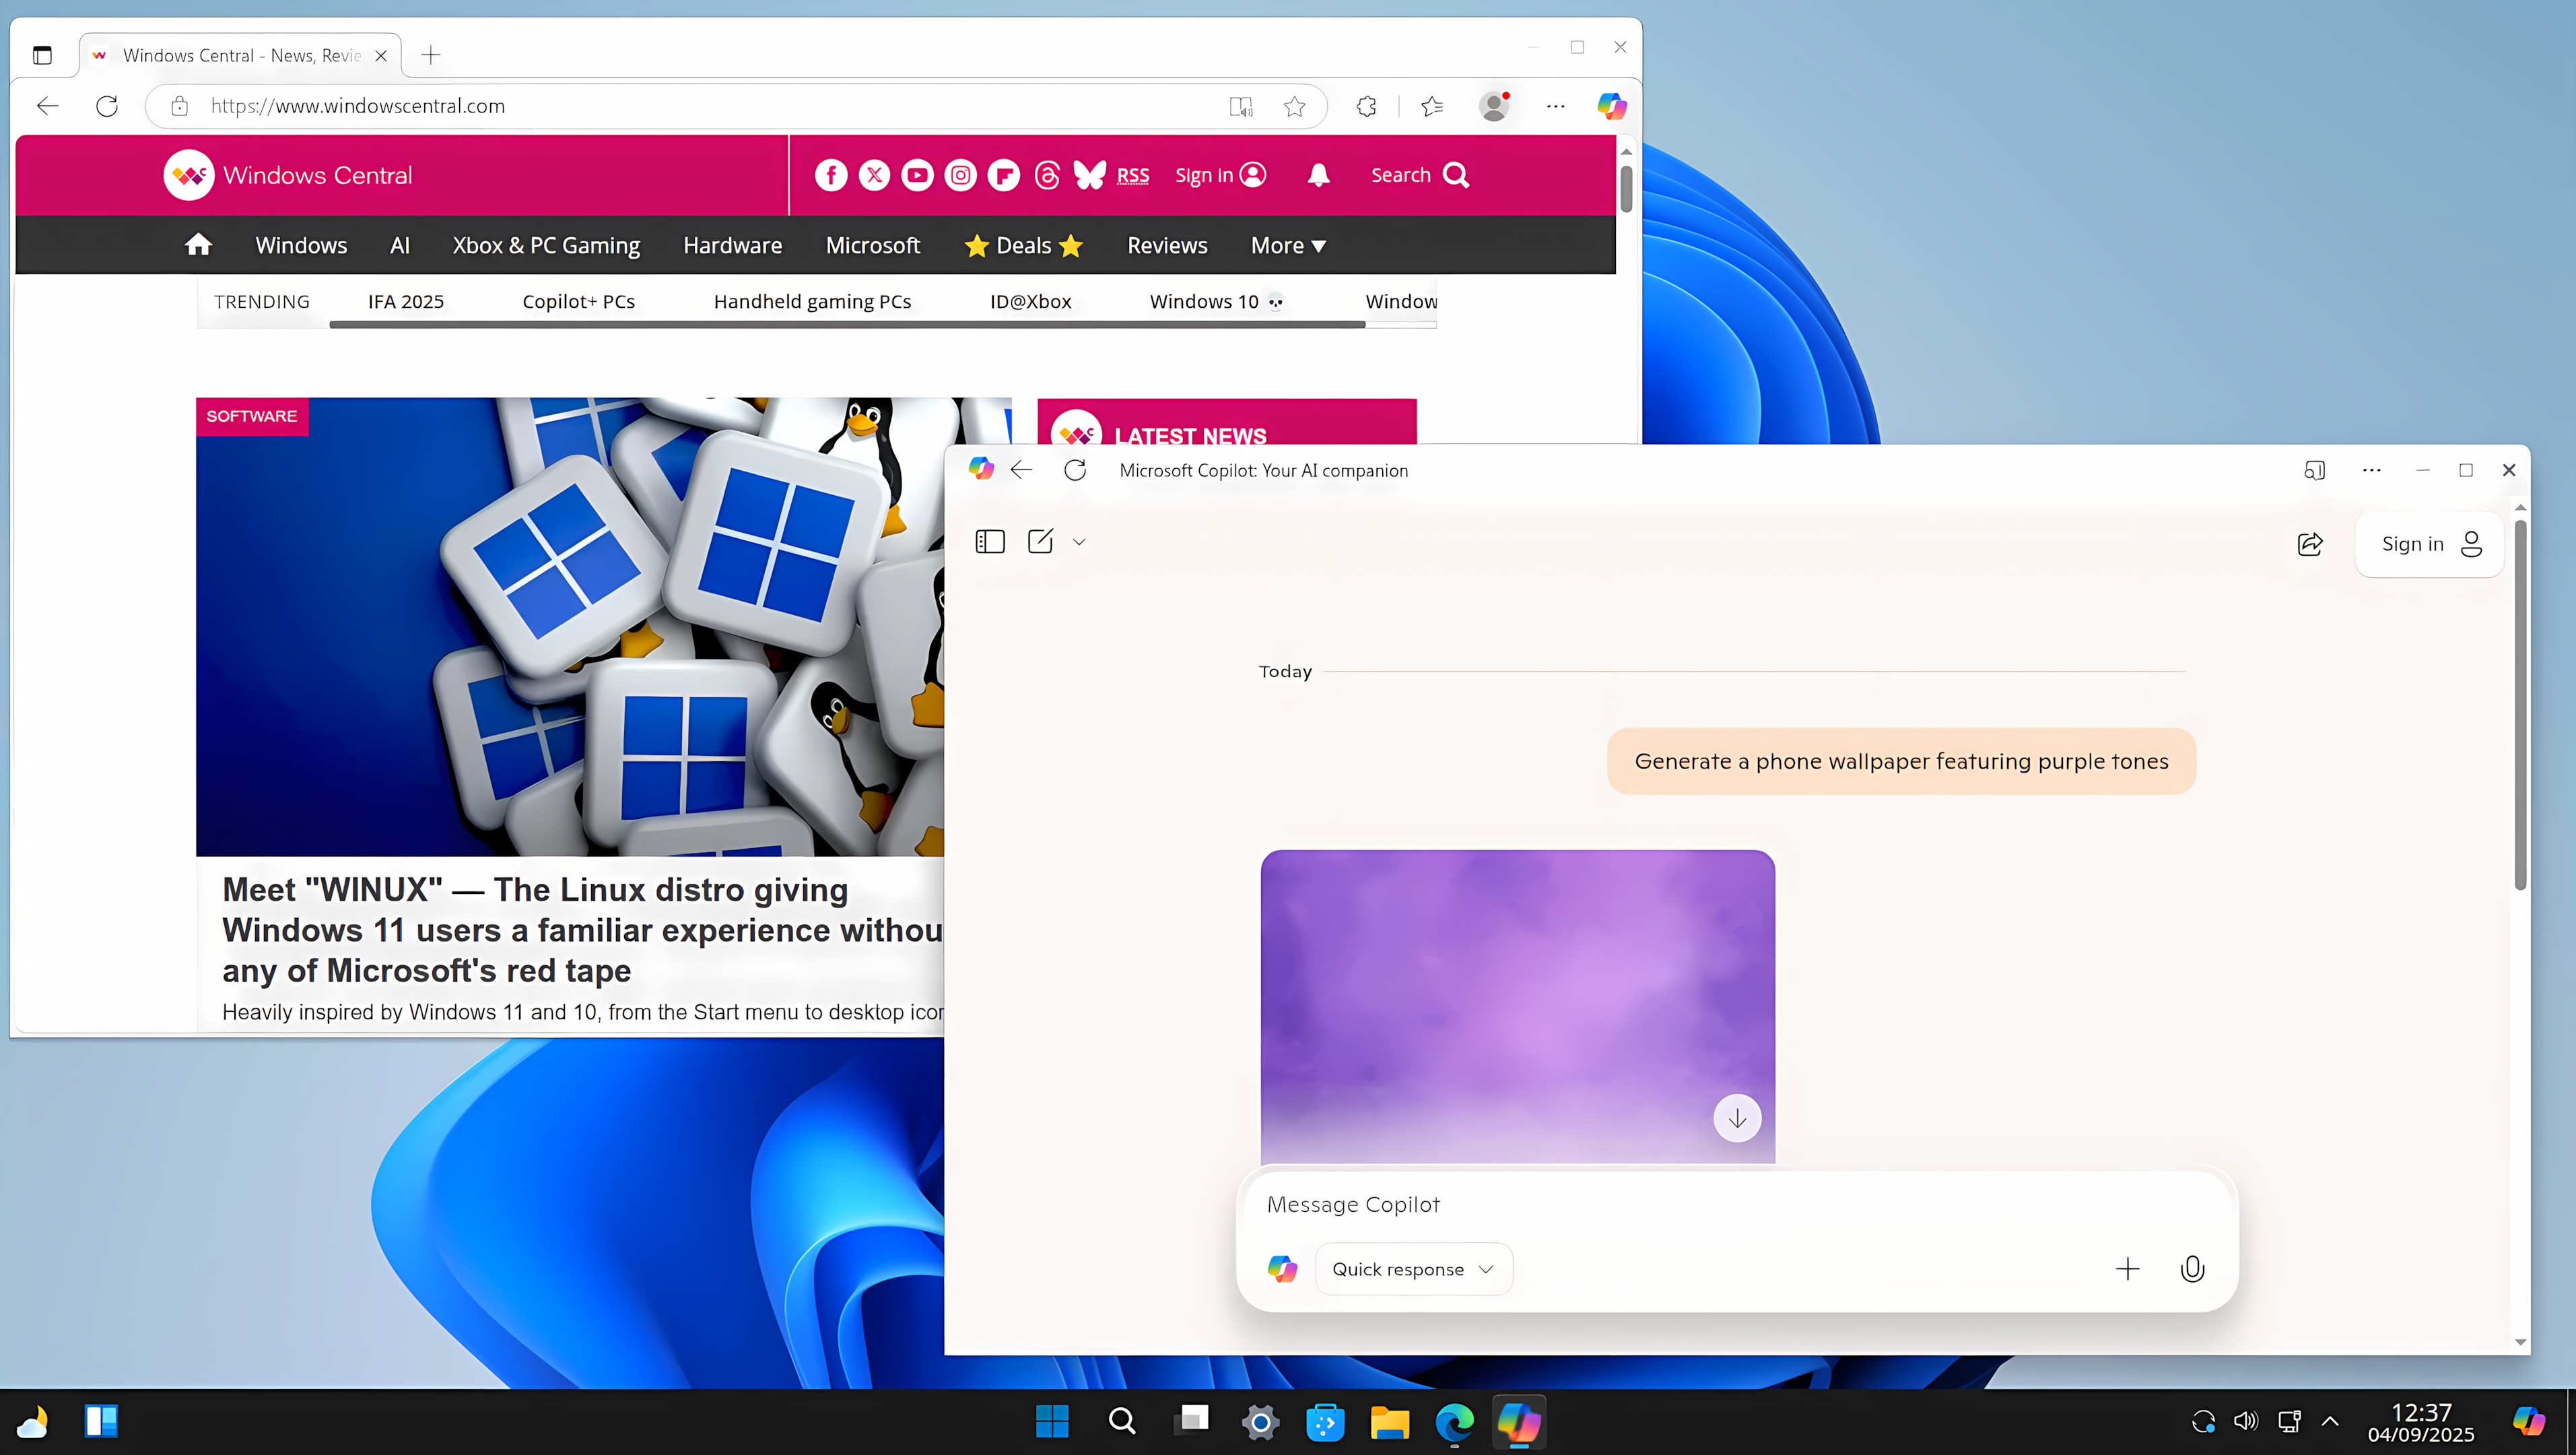Open Windows Central's Facebook icon link

(x=831, y=175)
